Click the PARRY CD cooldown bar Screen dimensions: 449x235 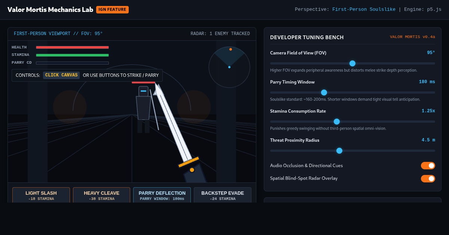pyautogui.click(x=72, y=63)
